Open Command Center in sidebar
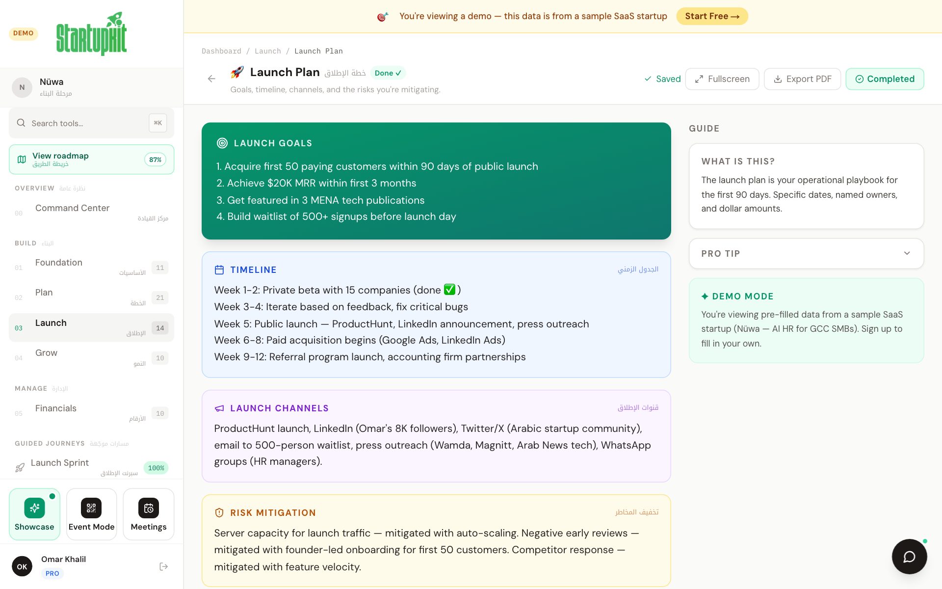Screen dimensions: 942x589 pos(92,213)
